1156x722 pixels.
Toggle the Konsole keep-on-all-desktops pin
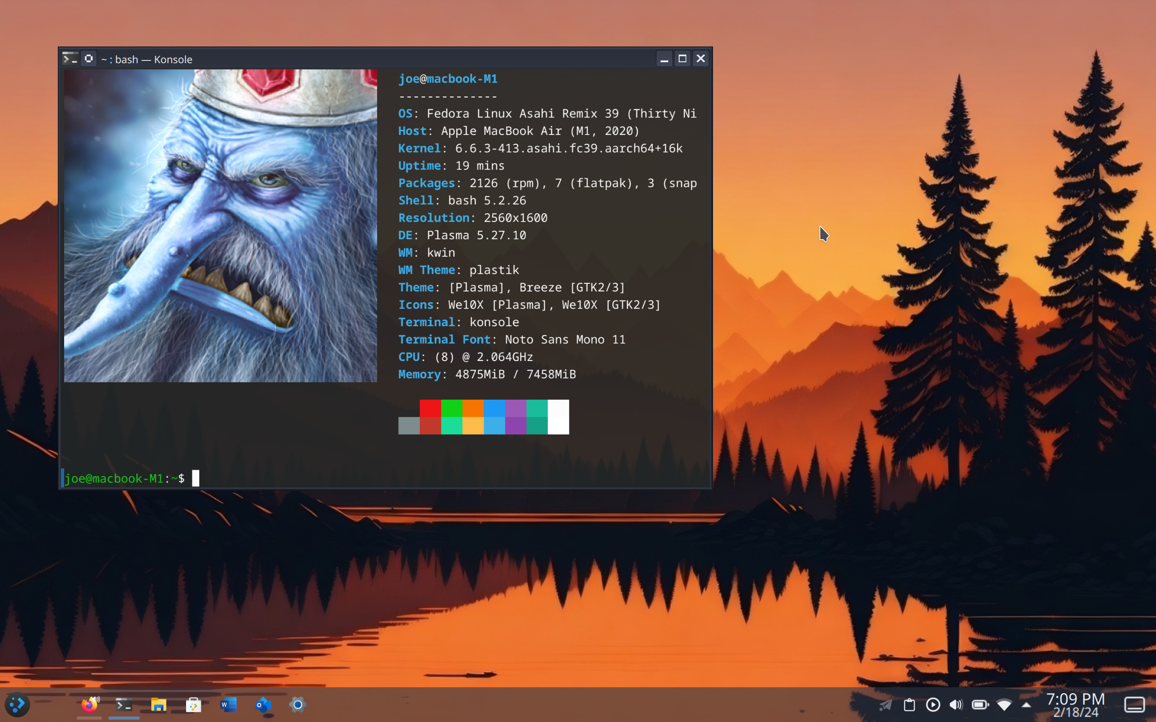[89, 59]
